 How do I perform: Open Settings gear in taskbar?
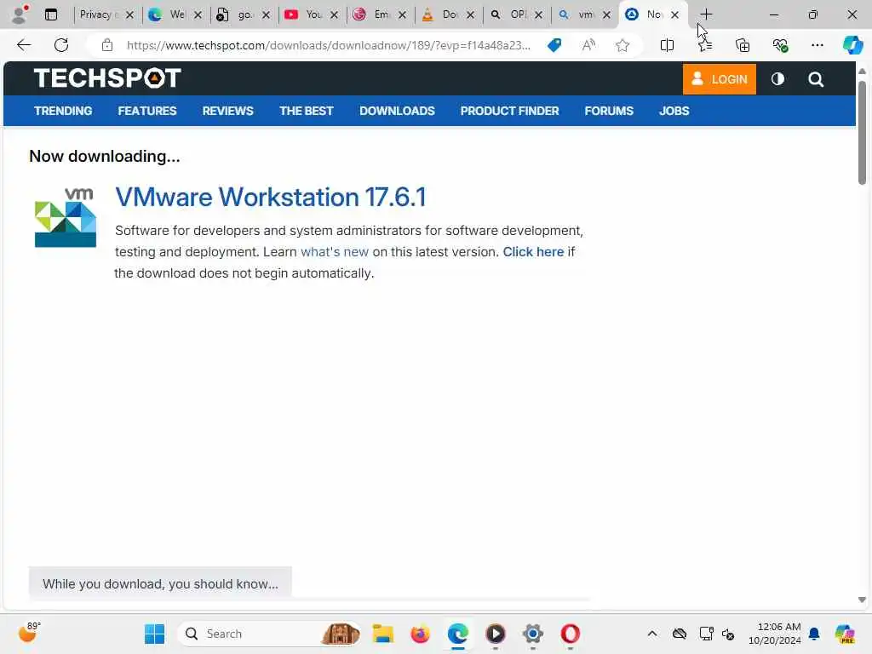533,634
